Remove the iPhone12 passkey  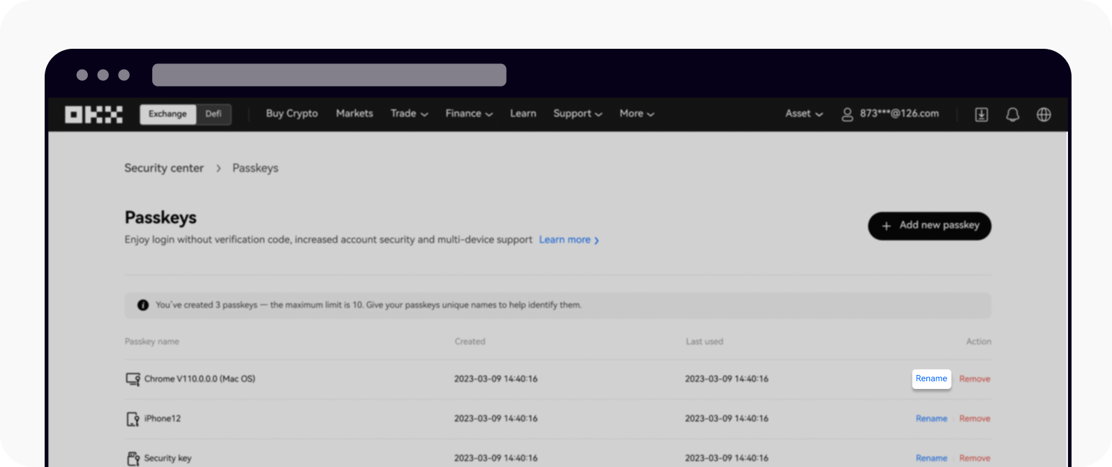tap(975, 419)
